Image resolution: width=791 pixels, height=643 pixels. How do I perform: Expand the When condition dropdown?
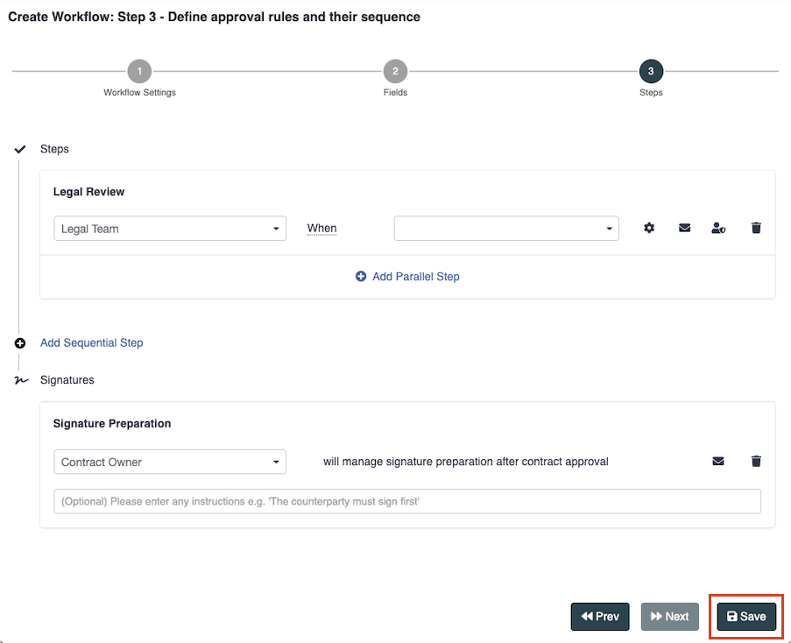(506, 229)
